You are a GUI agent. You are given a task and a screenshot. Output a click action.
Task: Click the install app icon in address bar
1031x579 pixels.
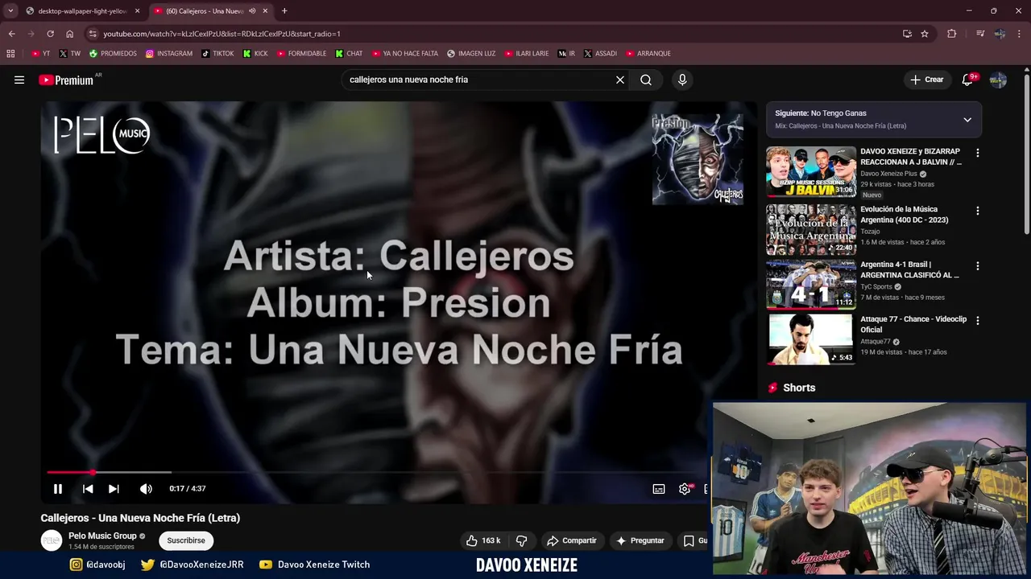tap(907, 34)
